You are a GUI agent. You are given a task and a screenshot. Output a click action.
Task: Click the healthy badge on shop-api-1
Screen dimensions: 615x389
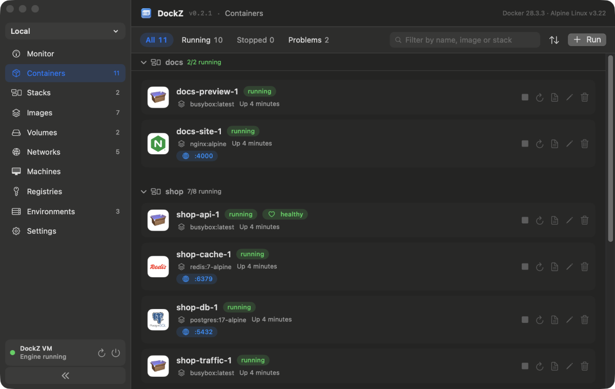click(285, 214)
